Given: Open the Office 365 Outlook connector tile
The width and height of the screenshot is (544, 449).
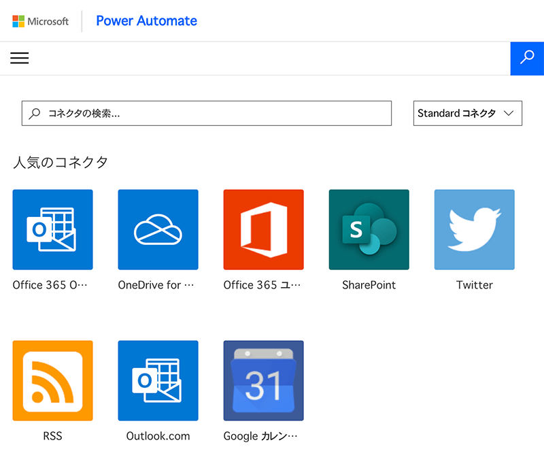Looking at the screenshot, I should [x=53, y=229].
